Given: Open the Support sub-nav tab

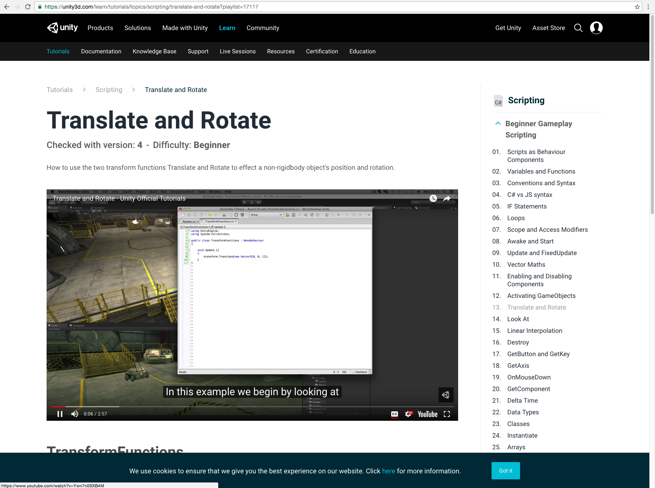Looking at the screenshot, I should pos(198,51).
